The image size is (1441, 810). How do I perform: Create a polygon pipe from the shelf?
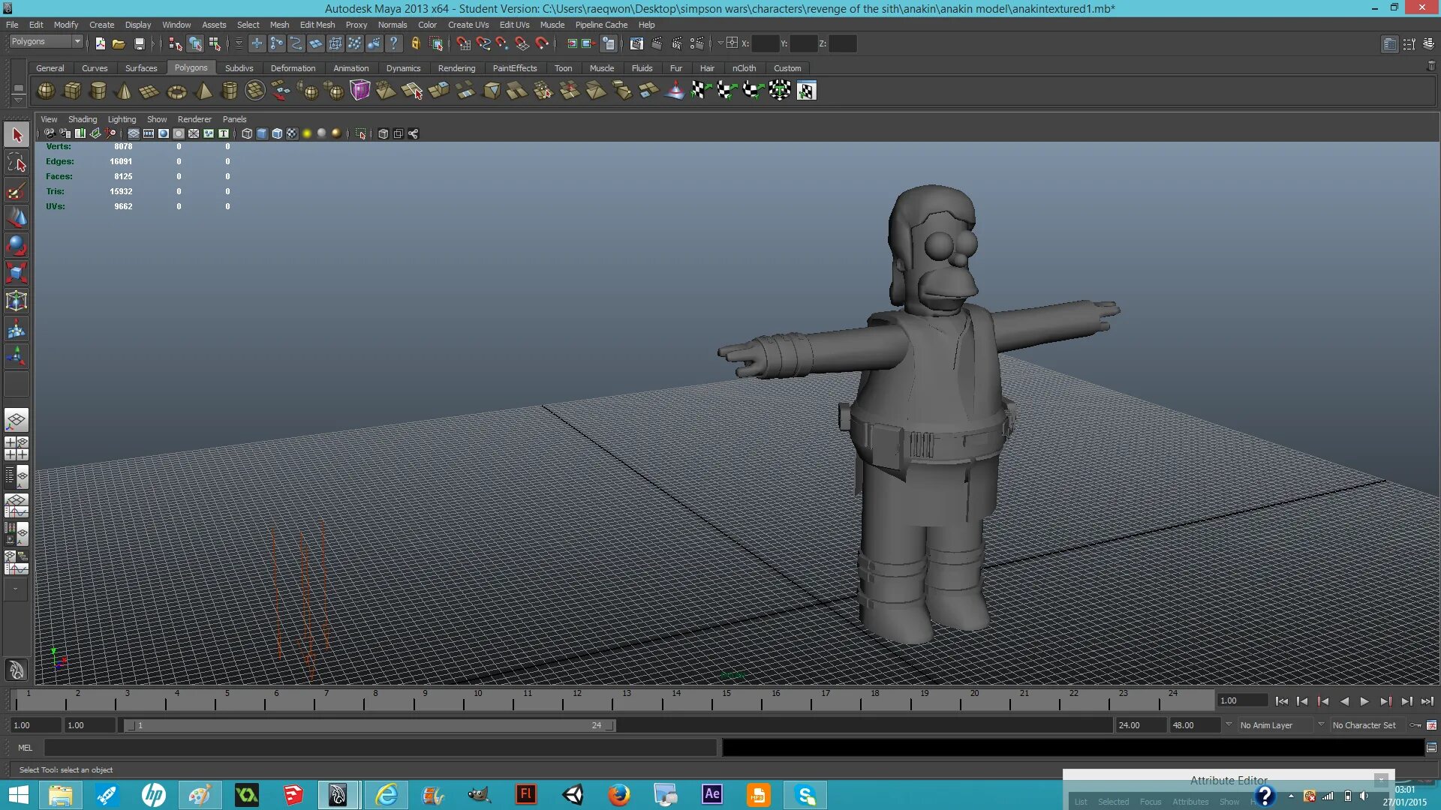click(x=229, y=91)
